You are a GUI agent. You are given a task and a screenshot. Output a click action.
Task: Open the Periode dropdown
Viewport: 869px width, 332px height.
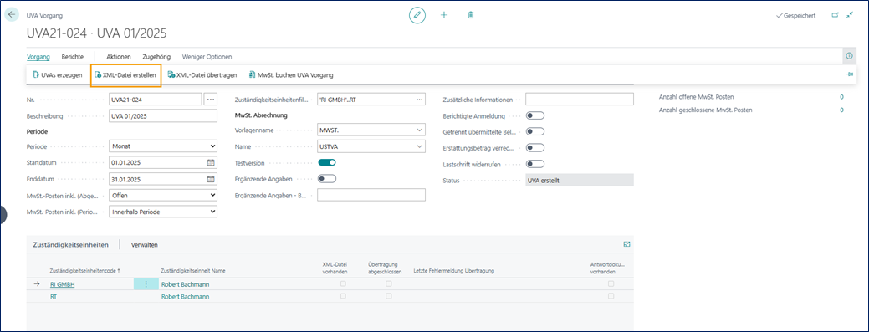[x=163, y=146]
